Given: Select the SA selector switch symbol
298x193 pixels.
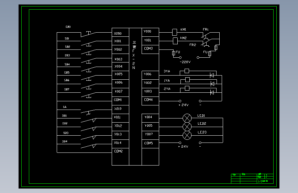Looking at the screenshot, I should (88, 112).
